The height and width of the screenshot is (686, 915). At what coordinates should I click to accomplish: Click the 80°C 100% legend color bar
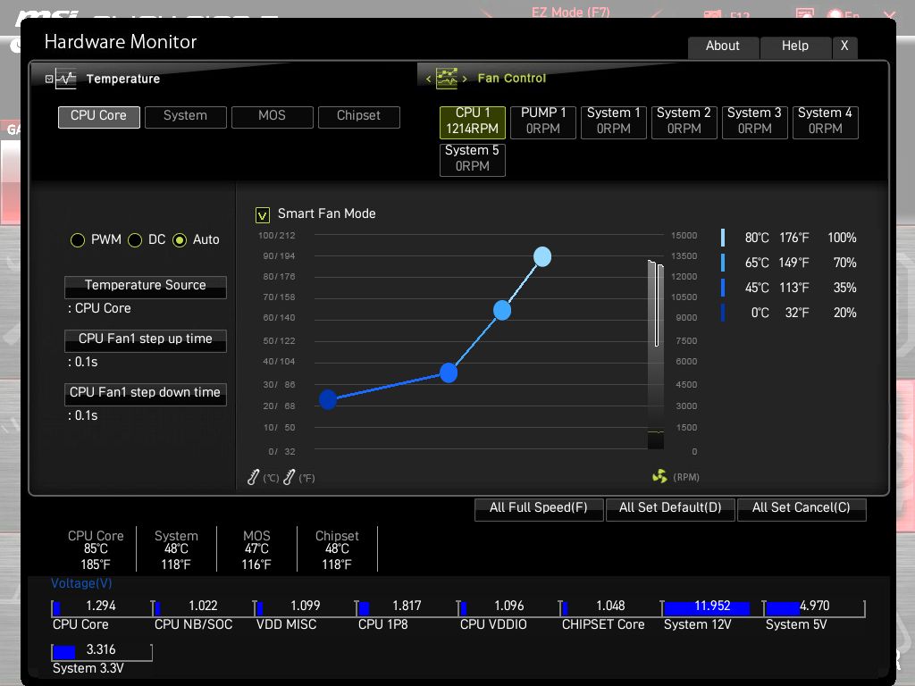[723, 238]
